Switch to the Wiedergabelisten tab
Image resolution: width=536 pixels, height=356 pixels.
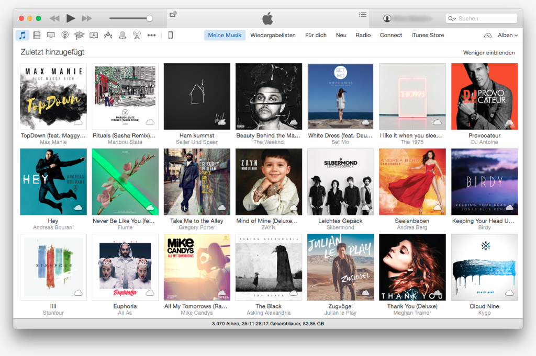(x=273, y=36)
